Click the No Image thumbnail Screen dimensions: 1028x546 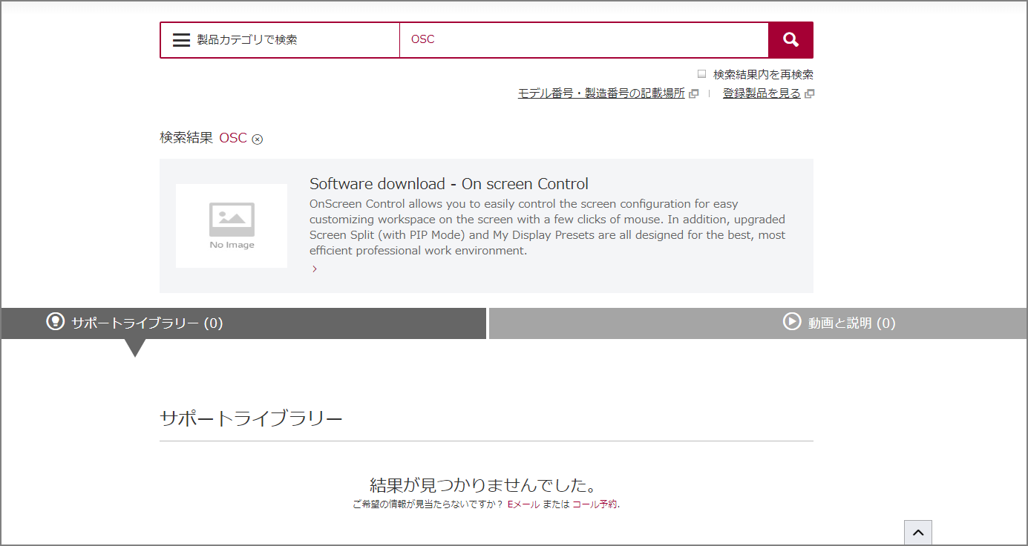pos(232,226)
